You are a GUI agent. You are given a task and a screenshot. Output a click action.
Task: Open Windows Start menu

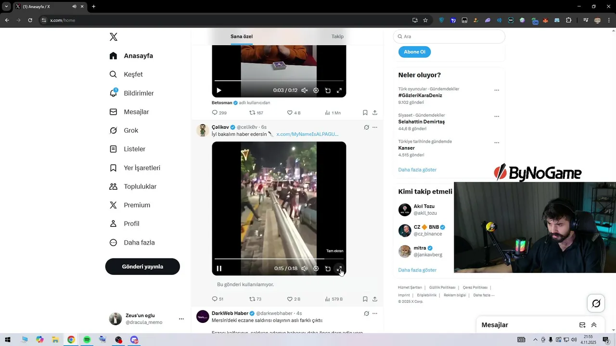[8, 340]
